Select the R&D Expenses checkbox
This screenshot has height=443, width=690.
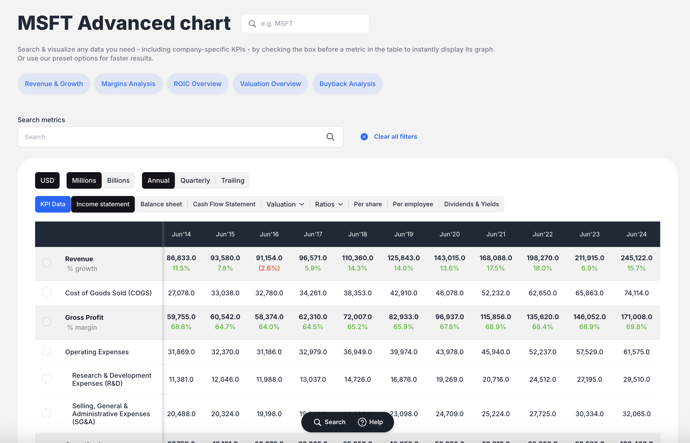click(x=47, y=379)
